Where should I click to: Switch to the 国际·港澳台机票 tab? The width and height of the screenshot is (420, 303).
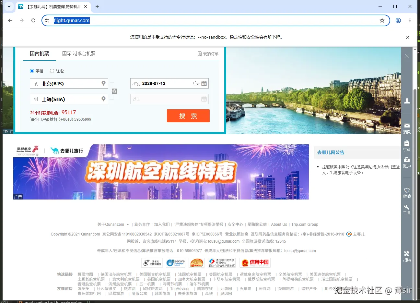(79, 54)
